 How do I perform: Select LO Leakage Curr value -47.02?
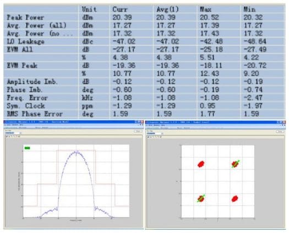pos(124,42)
